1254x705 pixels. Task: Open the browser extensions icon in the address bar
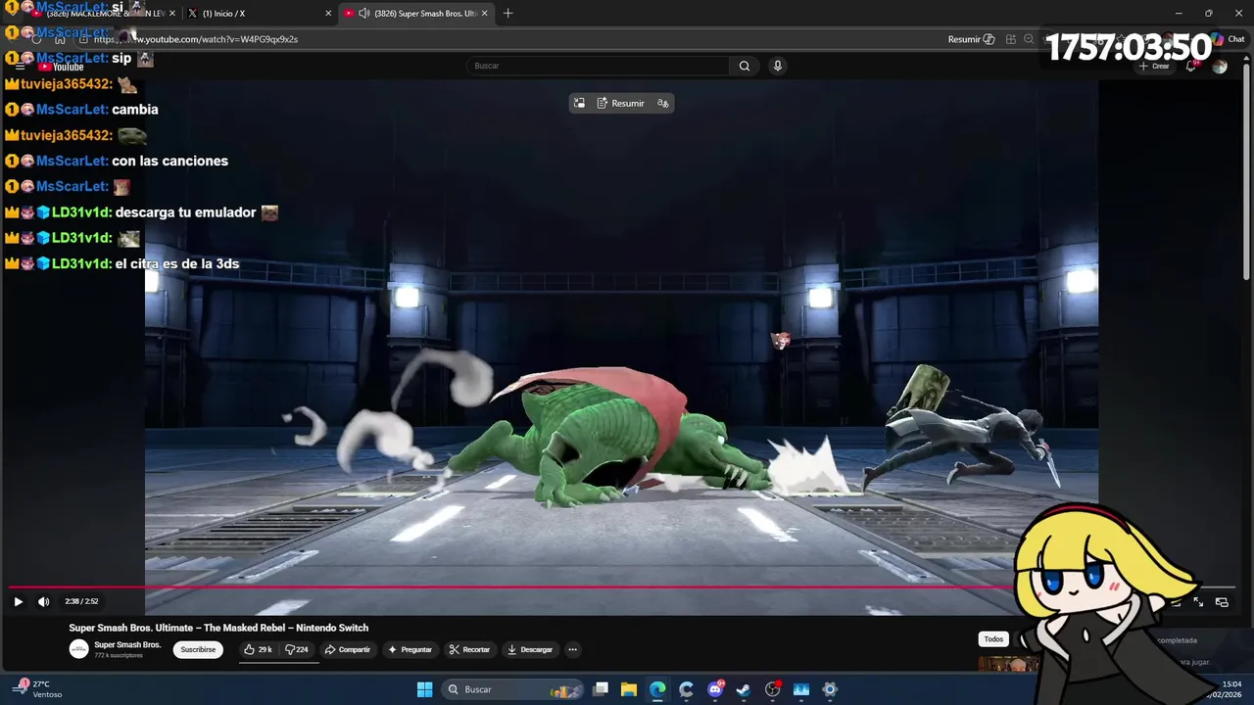tap(1010, 39)
